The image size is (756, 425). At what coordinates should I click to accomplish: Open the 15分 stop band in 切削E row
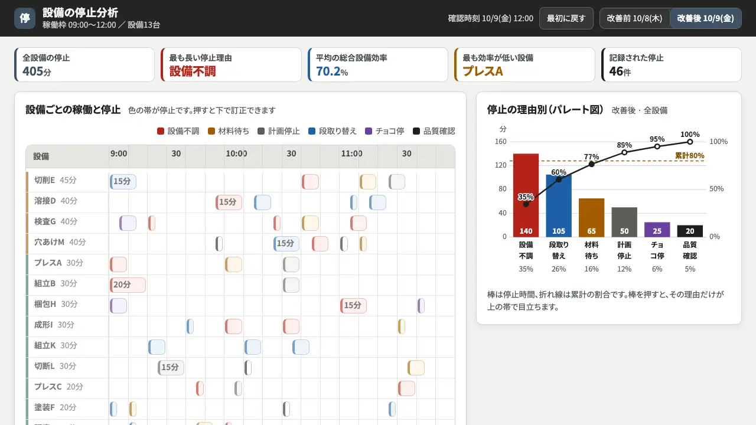[123, 182]
